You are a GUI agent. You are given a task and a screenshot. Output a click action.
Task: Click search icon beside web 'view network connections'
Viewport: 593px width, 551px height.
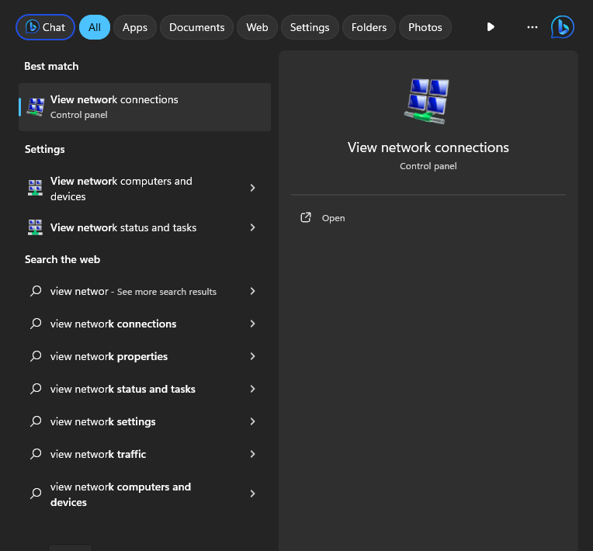[x=36, y=324]
